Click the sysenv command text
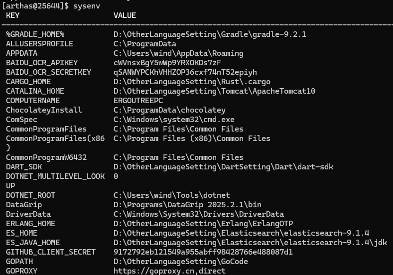Screen dimensions: 393x275 [86, 6]
